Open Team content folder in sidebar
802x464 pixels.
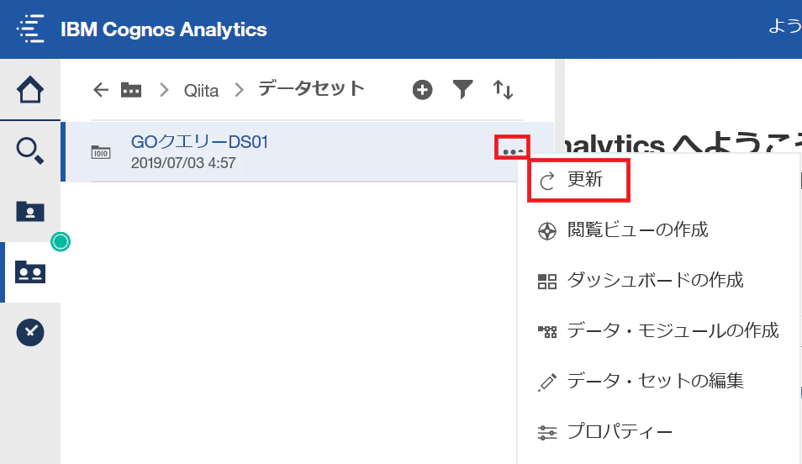click(30, 272)
